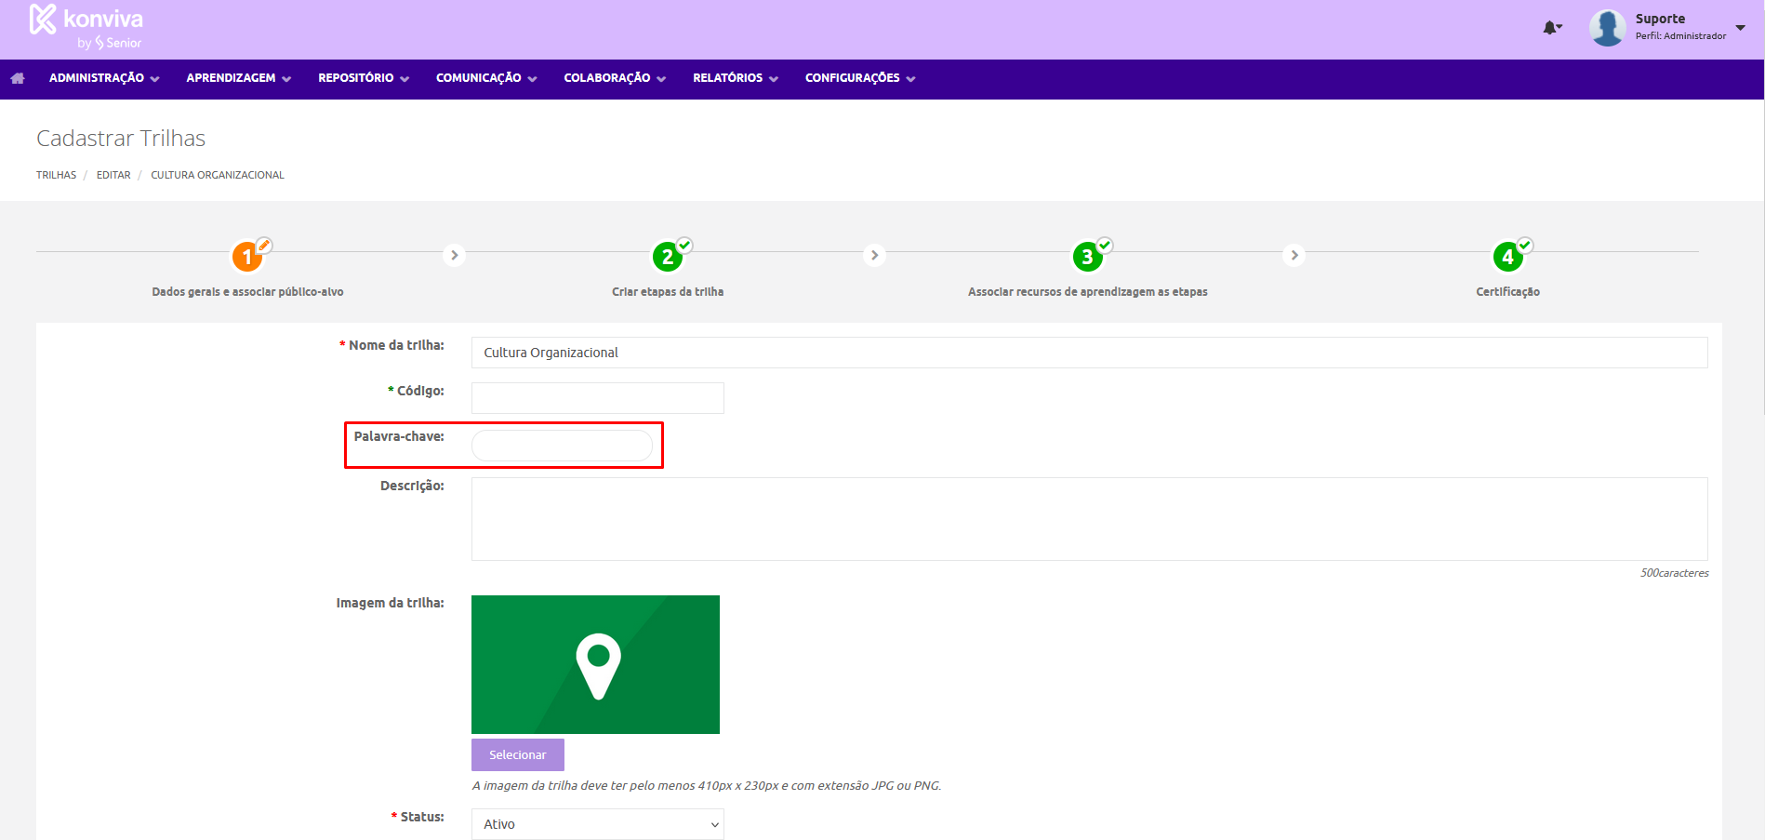Open the Aprendizagem menu
The height and width of the screenshot is (840, 1765).
[238, 78]
